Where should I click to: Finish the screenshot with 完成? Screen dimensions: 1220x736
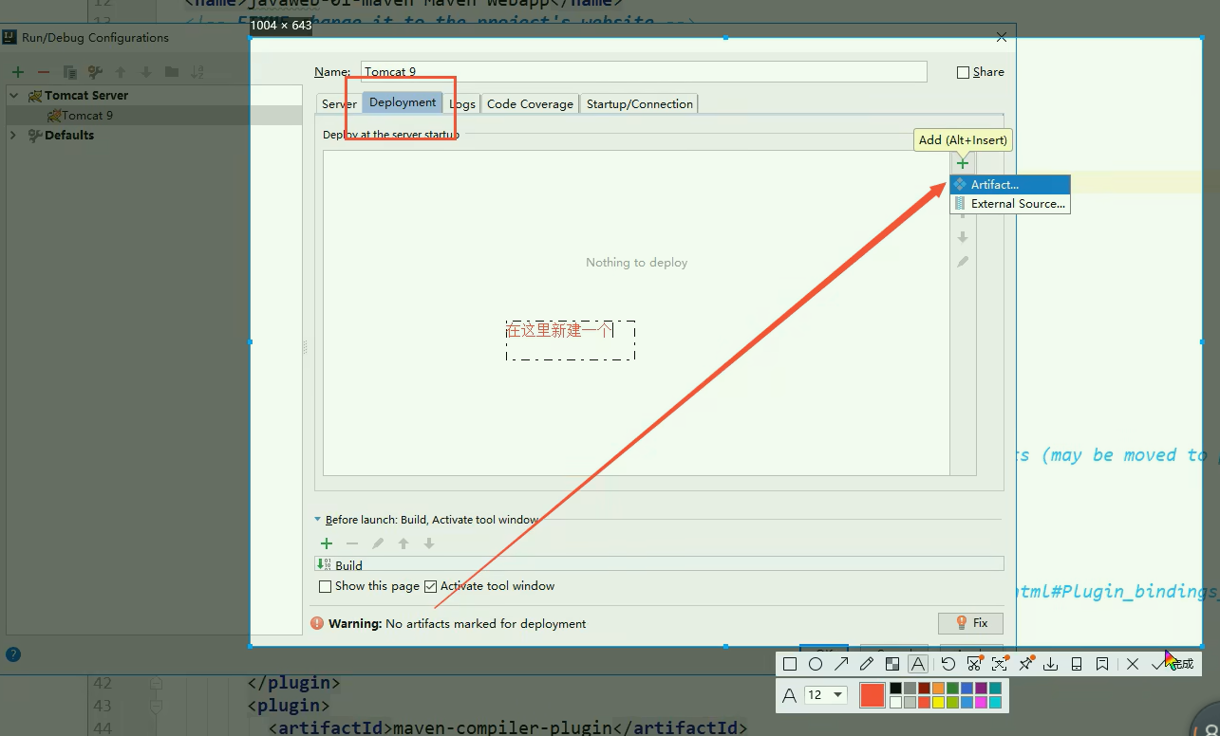coord(1173,664)
